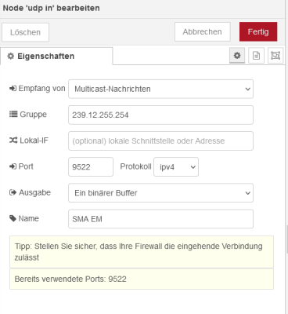288x314 pixels.
Task: Click the Abbrechen button
Action: click(203, 31)
